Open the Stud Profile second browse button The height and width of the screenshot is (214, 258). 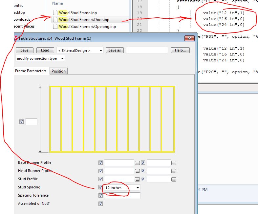click(x=174, y=179)
